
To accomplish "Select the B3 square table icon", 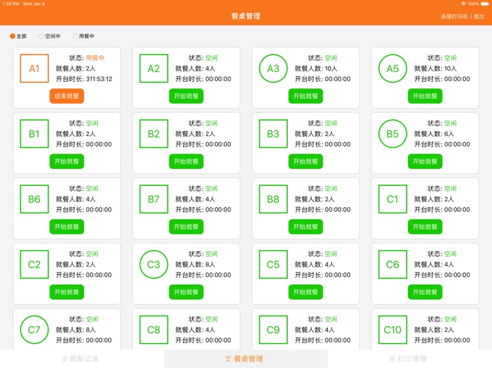I will click(x=274, y=134).
